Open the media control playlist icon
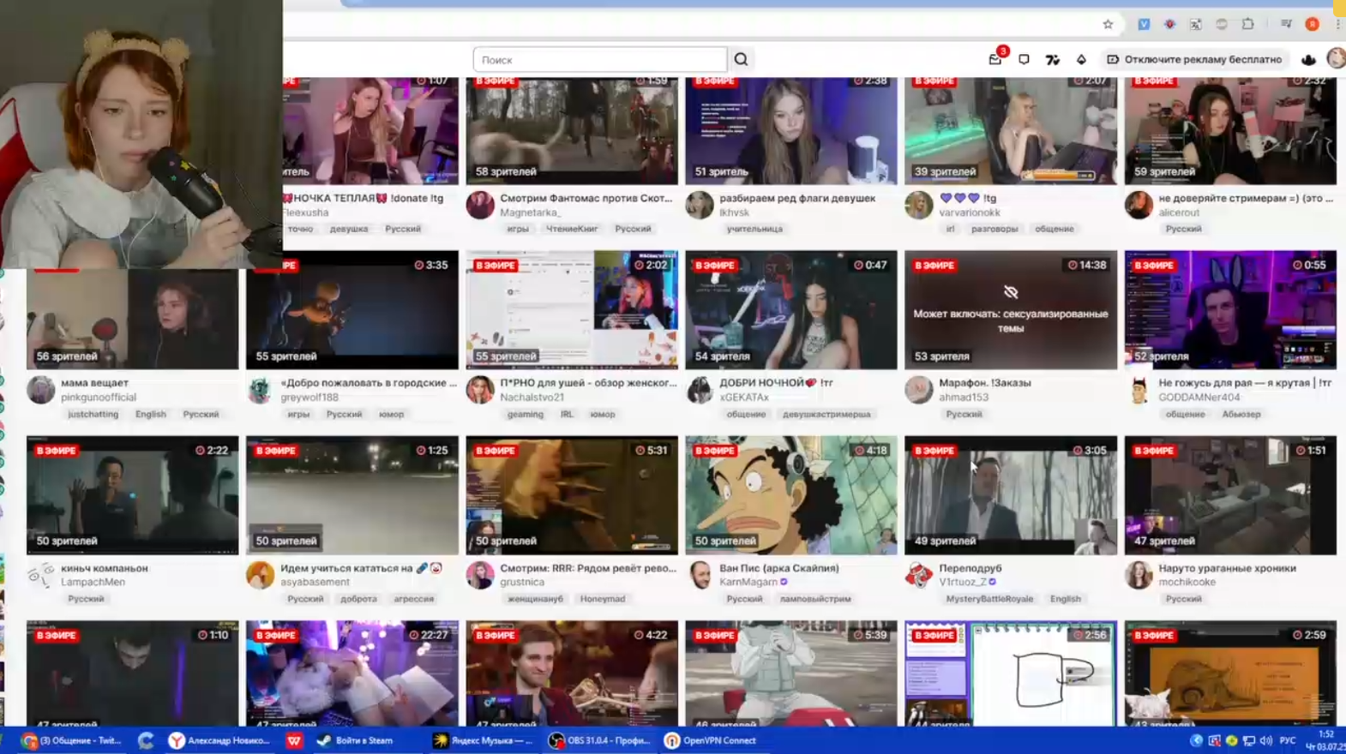 1286,24
